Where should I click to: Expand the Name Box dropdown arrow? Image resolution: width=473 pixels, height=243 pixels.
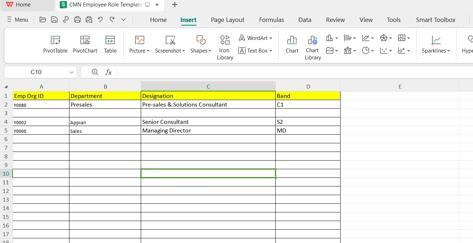[x=71, y=72]
